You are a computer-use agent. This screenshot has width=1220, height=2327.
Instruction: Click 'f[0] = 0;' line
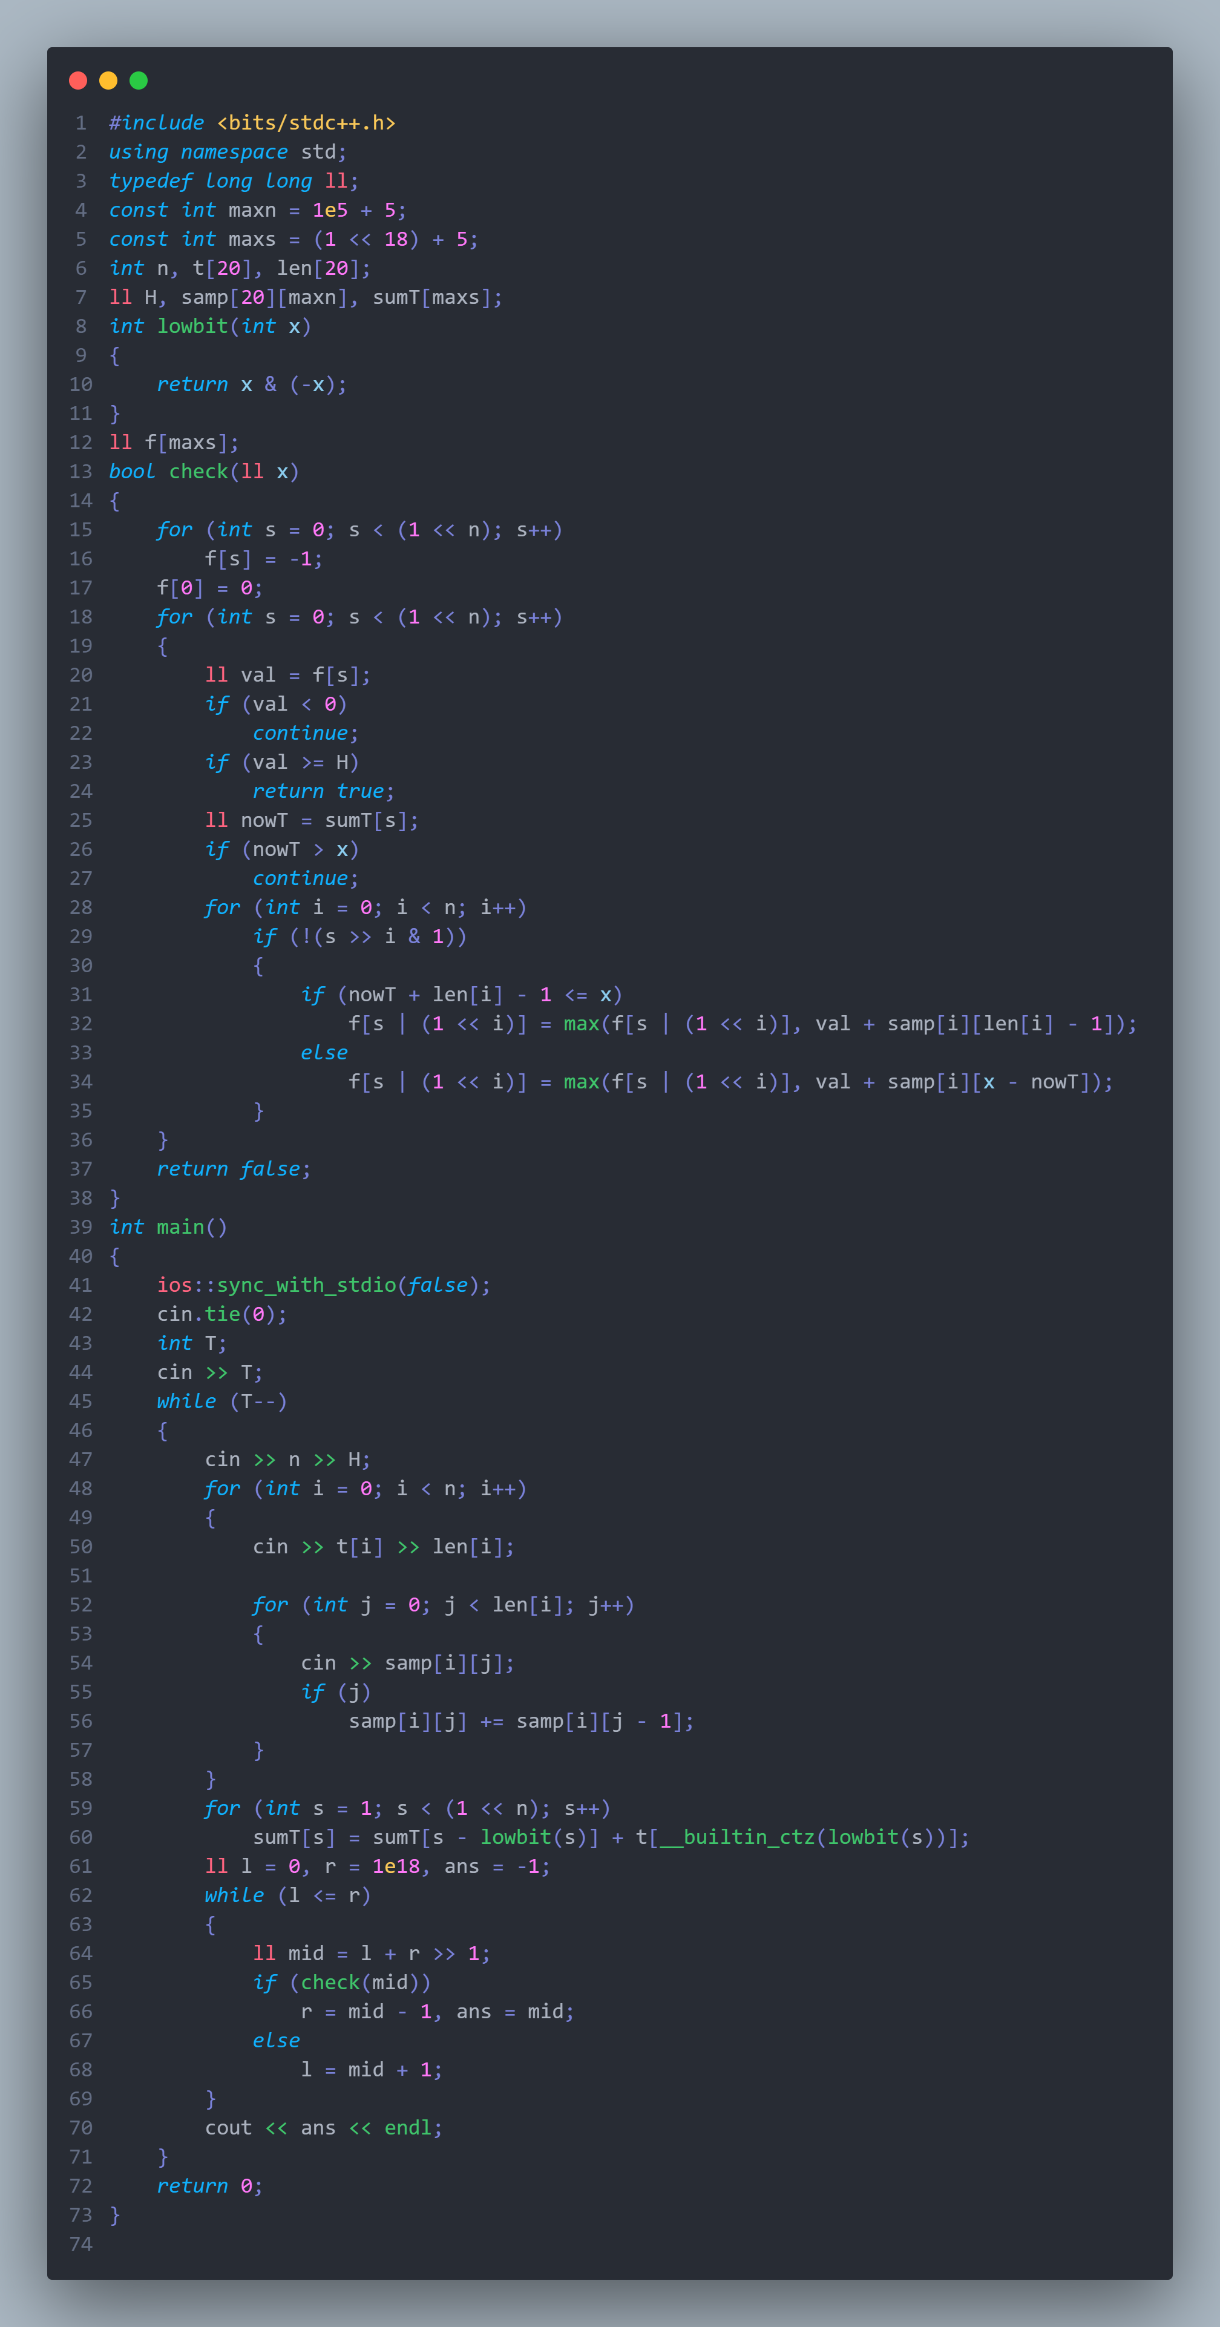tap(211, 588)
